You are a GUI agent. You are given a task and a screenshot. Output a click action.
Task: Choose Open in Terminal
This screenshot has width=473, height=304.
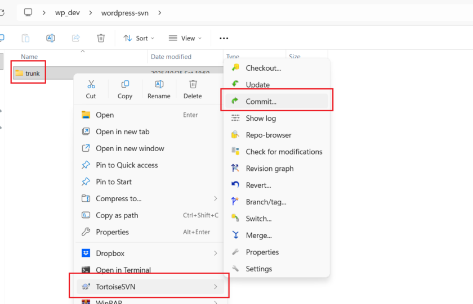[150, 270]
